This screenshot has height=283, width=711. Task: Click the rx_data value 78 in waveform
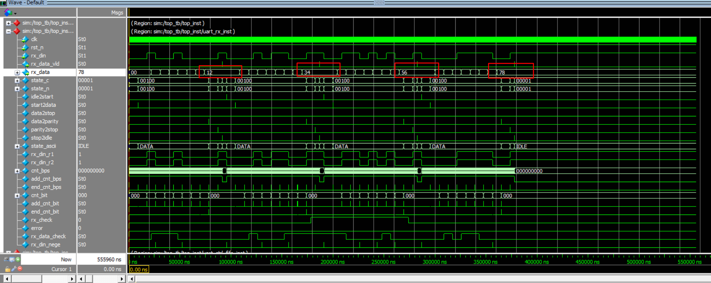pos(502,73)
